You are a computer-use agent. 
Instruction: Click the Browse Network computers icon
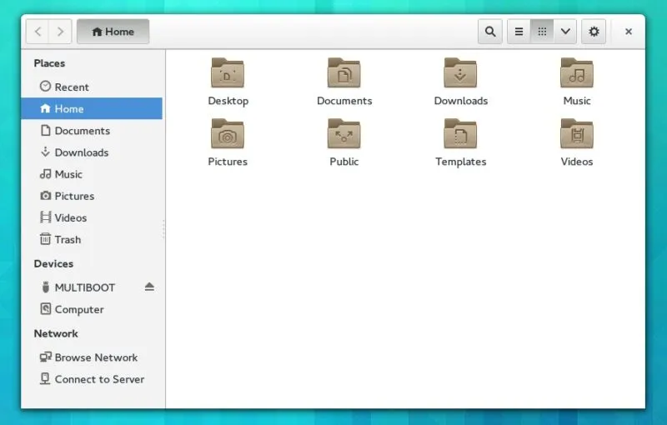tap(46, 357)
